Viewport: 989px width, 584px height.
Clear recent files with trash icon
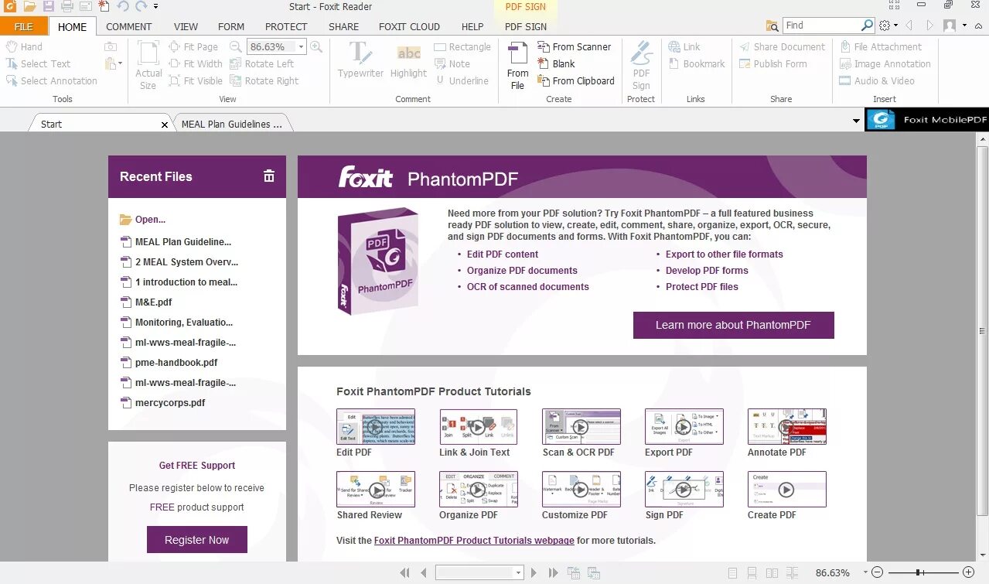(x=269, y=176)
